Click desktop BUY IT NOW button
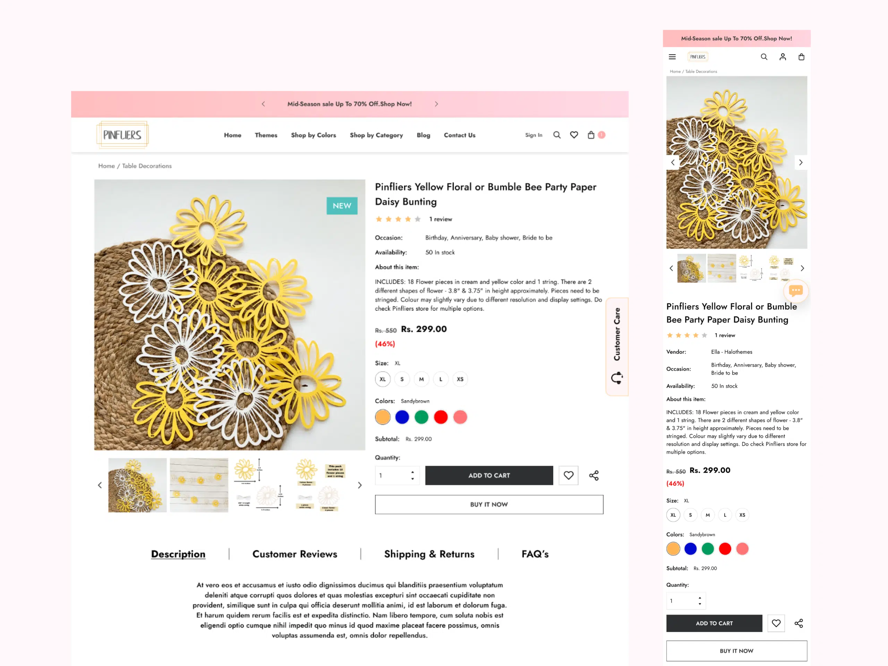This screenshot has height=666, width=888. (489, 504)
